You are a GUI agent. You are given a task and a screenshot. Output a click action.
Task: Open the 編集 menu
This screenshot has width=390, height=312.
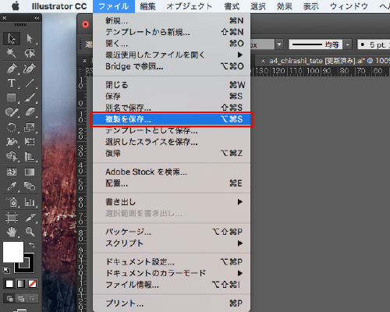pos(147,6)
